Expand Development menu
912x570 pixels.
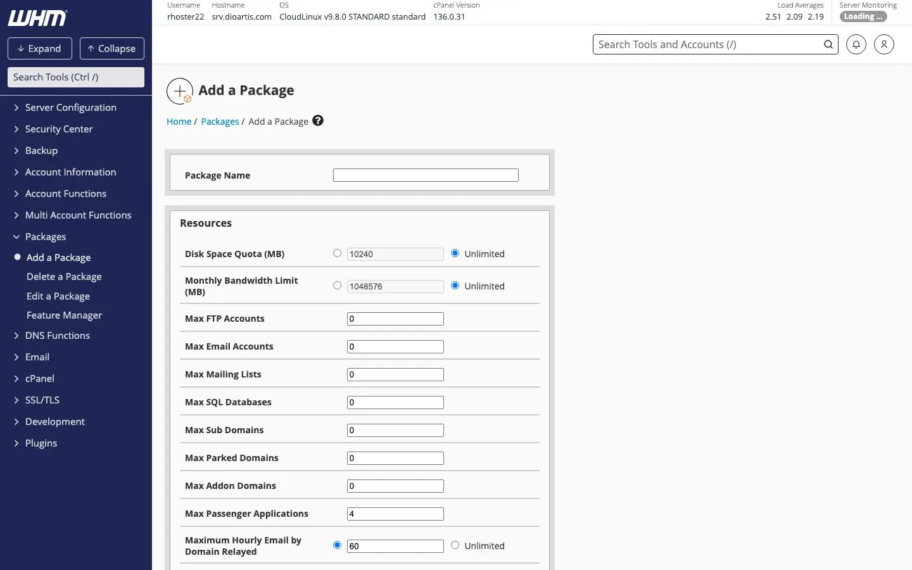(x=54, y=422)
